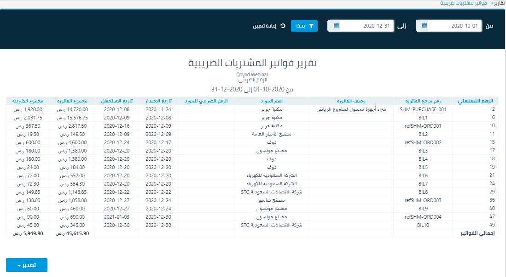Click the Qoyod Webinar company name

coord(253,74)
